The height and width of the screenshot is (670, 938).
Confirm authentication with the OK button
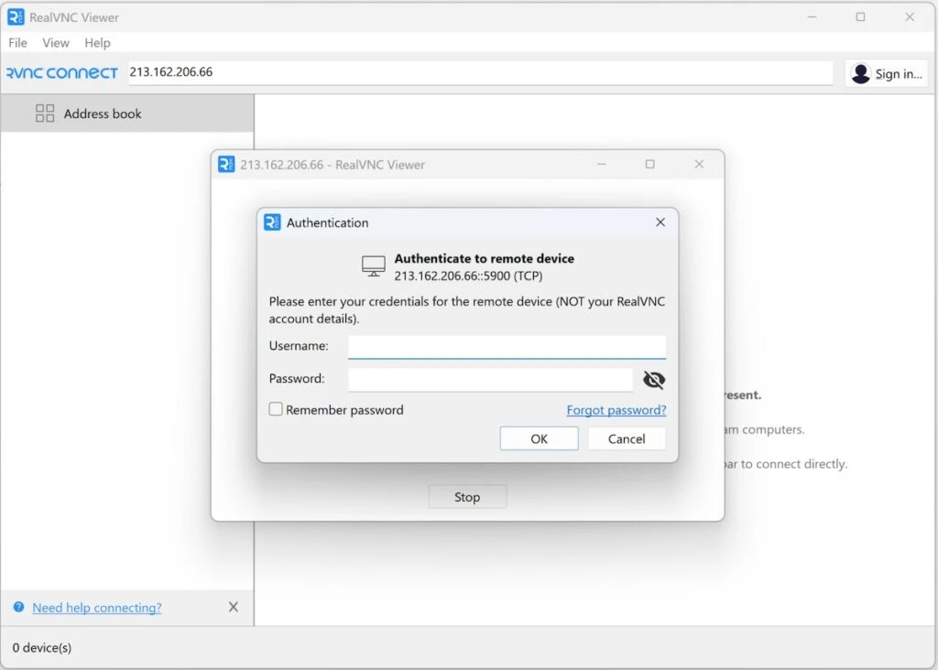[x=539, y=438]
